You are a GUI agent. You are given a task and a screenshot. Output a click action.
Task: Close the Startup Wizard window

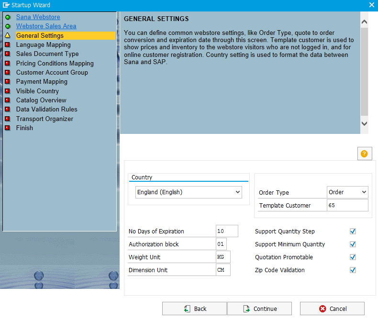click(371, 5)
